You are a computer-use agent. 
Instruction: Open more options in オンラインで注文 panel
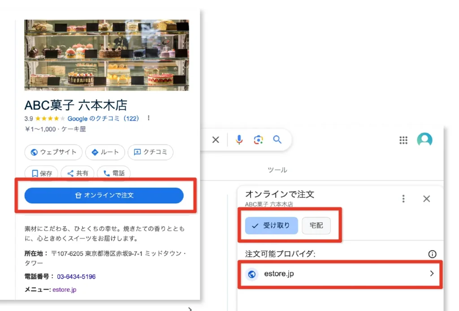point(403,199)
